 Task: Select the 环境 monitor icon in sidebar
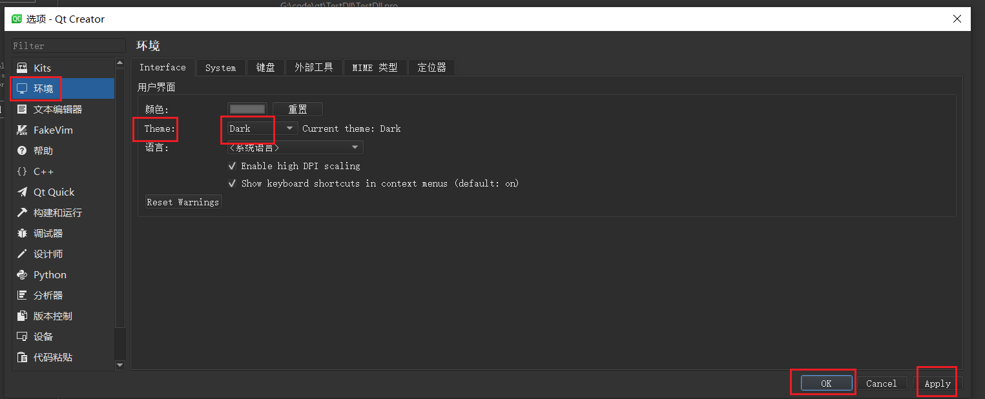(22, 88)
